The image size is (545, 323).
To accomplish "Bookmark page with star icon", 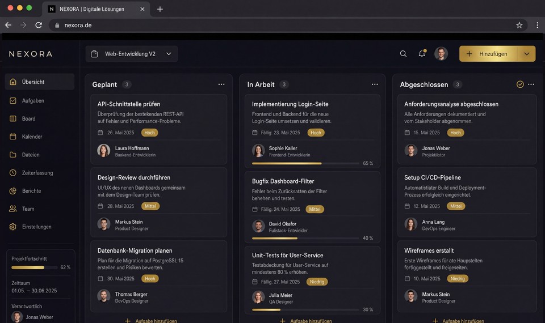I will 519,25.
